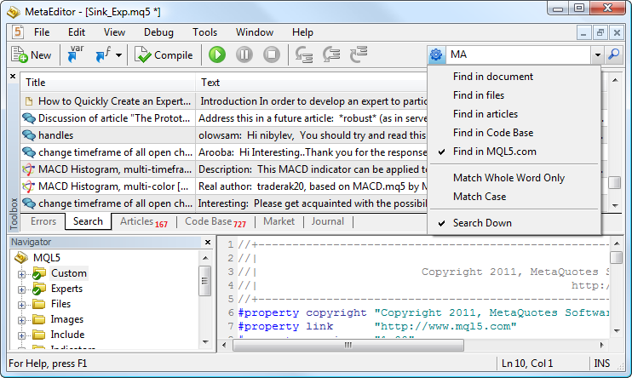This screenshot has height=378, width=632.
Task: Click code icon of 'MACD Histogram, multi-timefra...' result
Action: (x=29, y=169)
